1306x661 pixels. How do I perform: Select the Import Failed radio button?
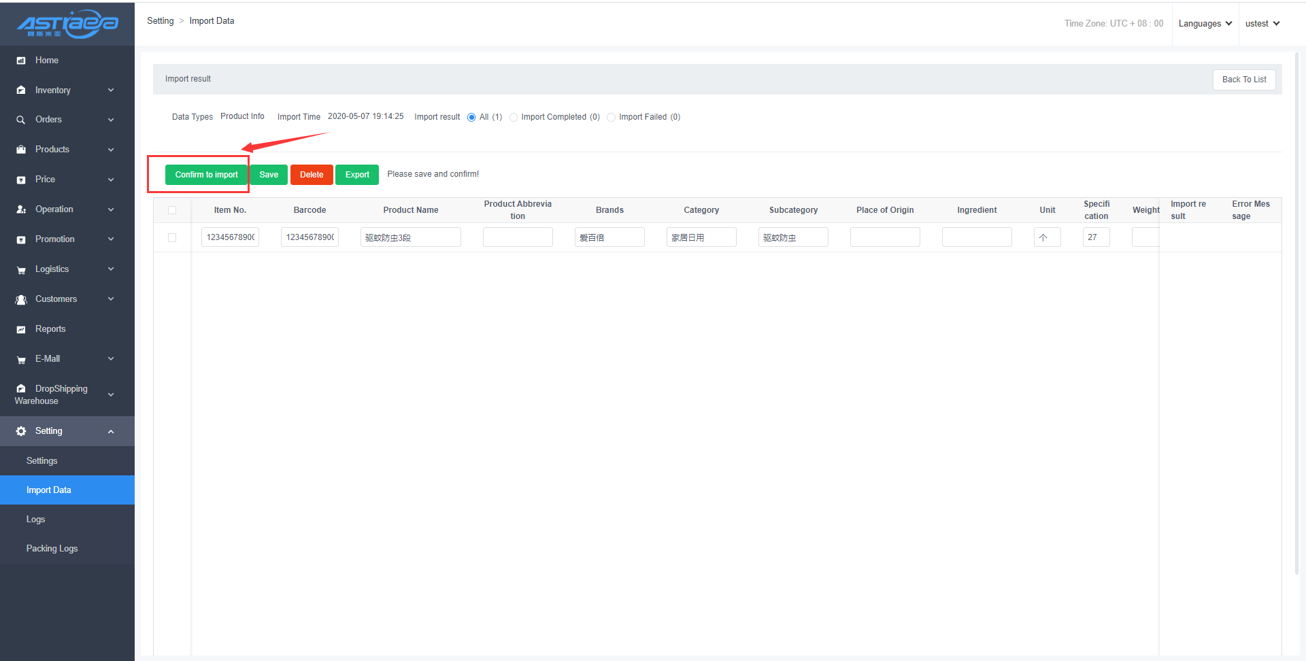pyautogui.click(x=611, y=117)
